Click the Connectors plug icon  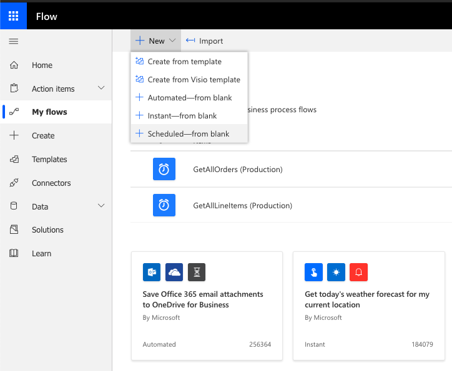click(x=14, y=183)
